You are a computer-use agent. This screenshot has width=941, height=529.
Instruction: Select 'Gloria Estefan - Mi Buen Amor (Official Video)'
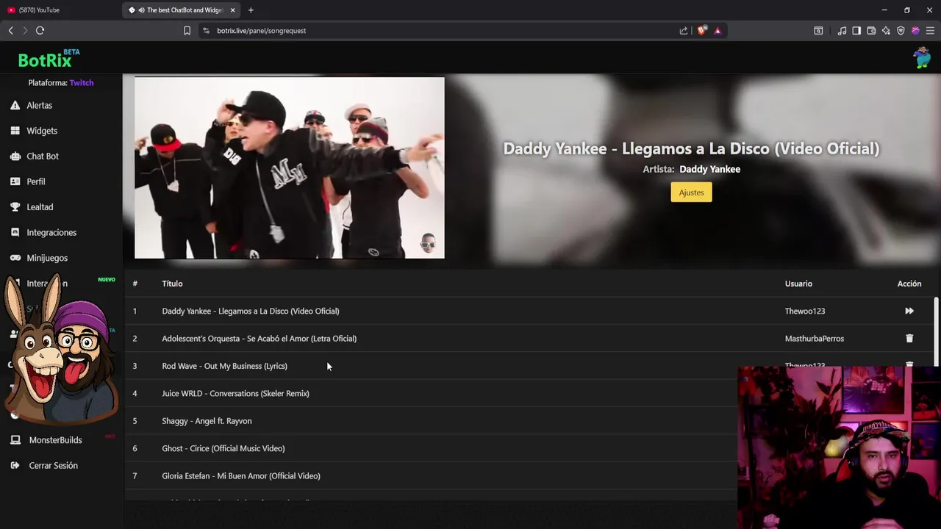click(x=241, y=476)
